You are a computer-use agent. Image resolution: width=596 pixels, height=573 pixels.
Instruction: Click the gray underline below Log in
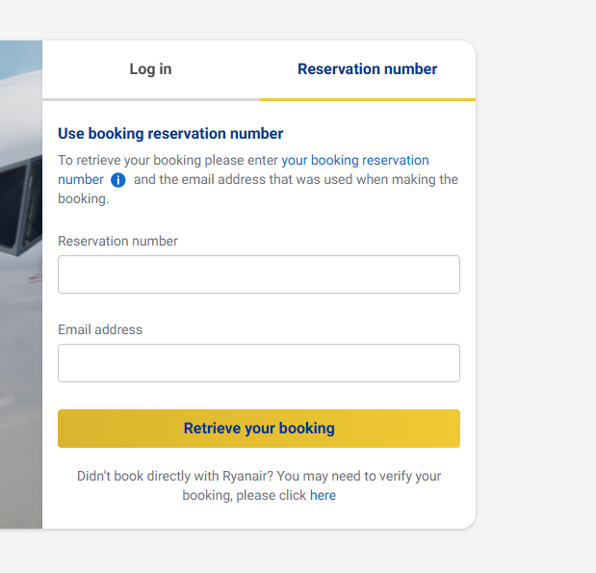point(150,99)
